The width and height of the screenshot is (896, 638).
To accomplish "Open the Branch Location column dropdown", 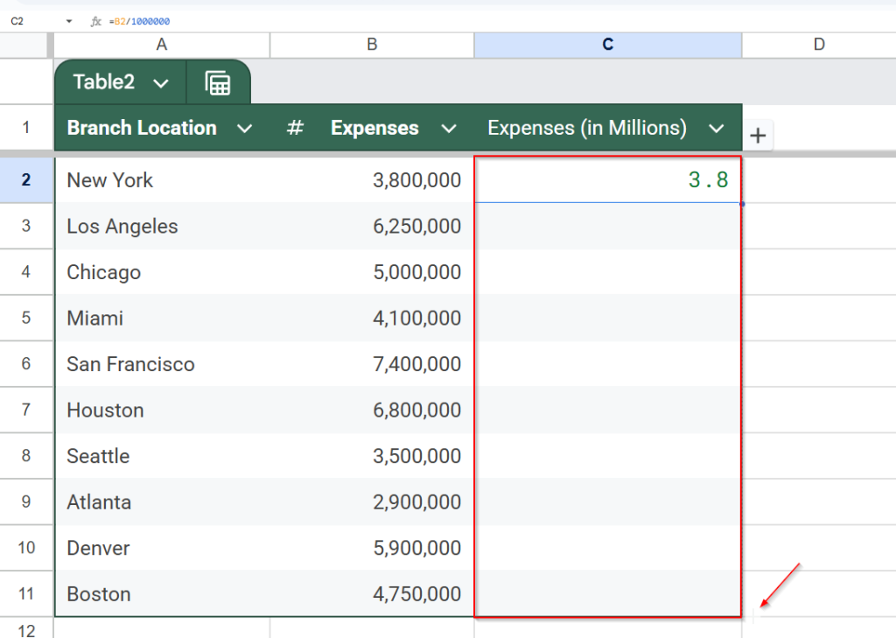I will (x=245, y=129).
